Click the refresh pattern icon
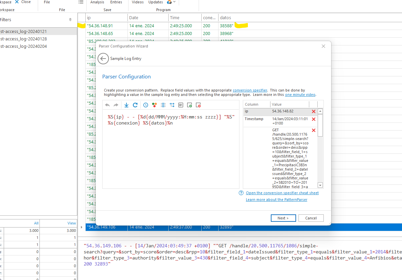The height and width of the screenshot is (280, 402). coord(135,105)
